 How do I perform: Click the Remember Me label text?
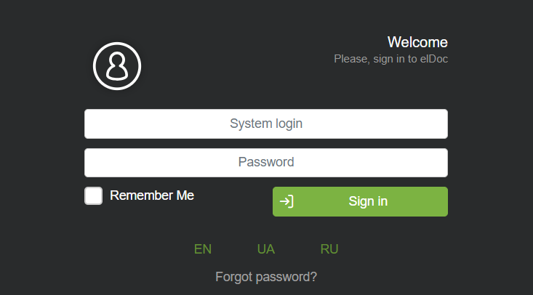(152, 195)
